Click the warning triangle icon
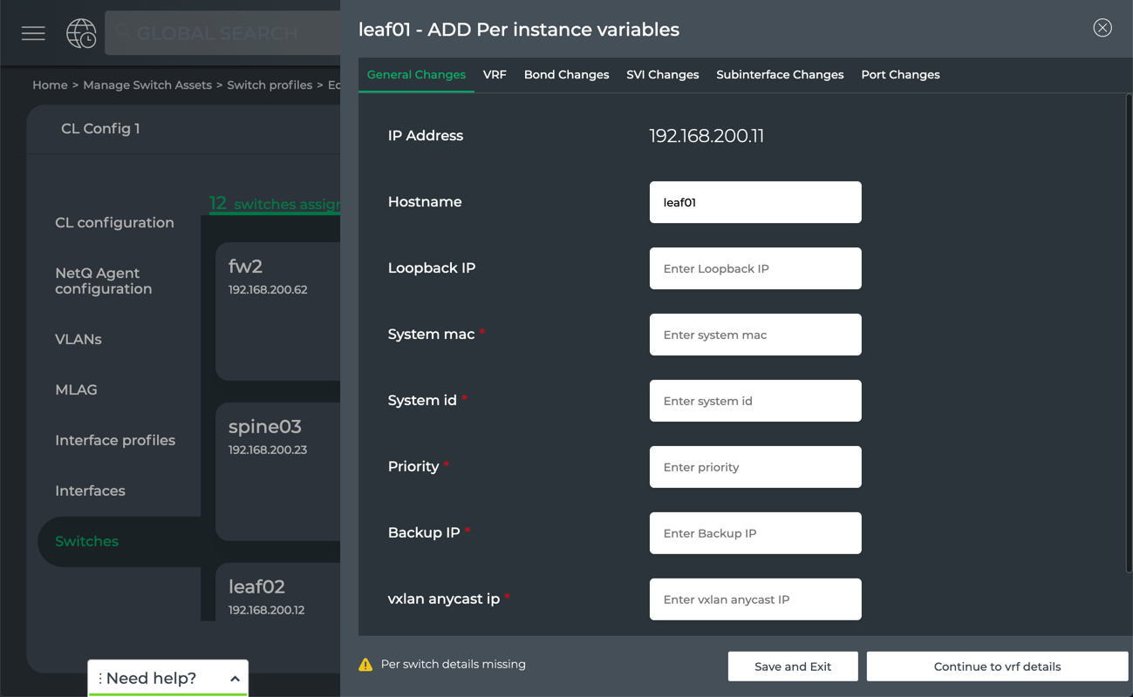Screen dimensions: 1133x697 (x=365, y=665)
